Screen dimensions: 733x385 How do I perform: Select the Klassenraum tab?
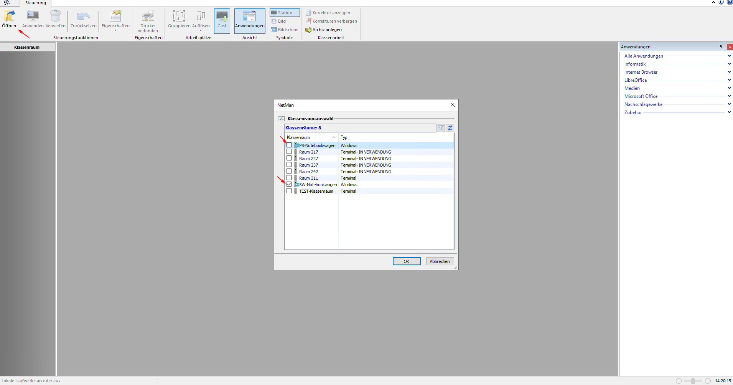pos(27,47)
